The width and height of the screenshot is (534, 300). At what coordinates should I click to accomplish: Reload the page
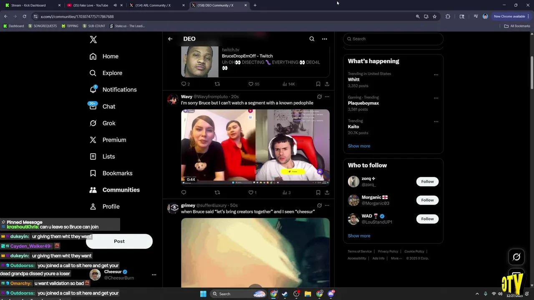point(24,16)
